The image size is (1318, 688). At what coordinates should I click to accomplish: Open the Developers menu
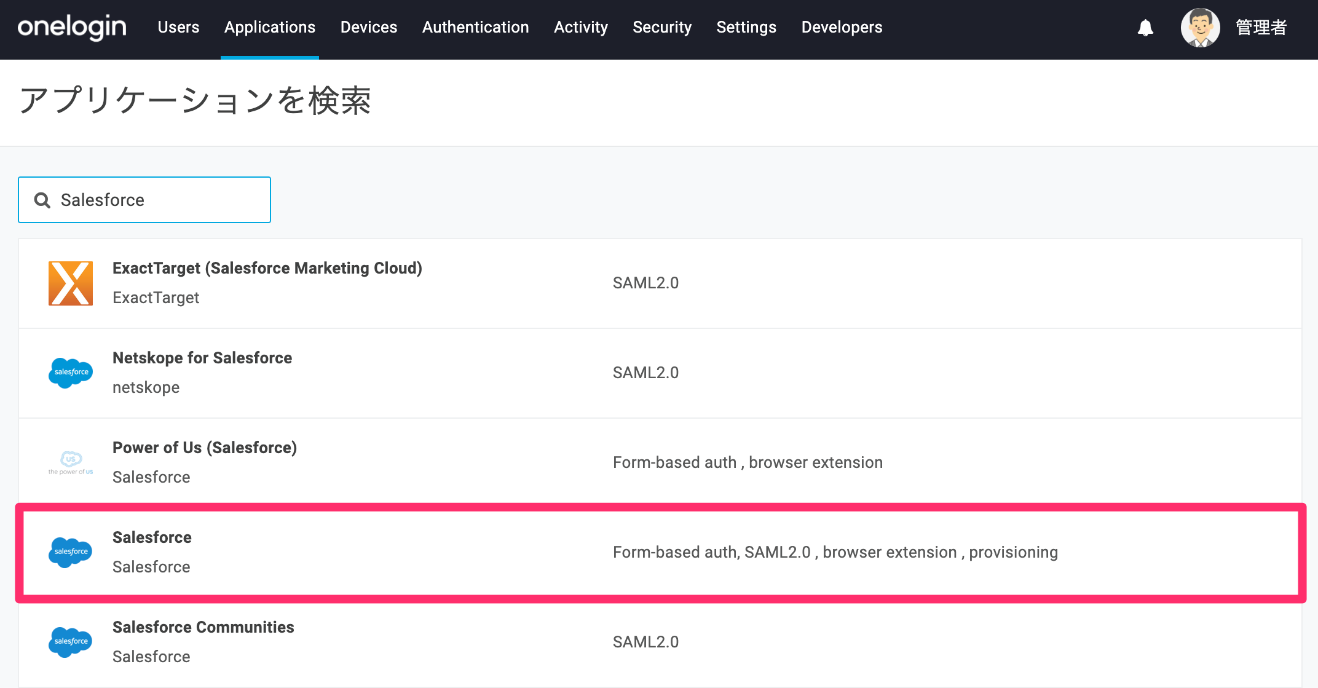pyautogui.click(x=842, y=27)
